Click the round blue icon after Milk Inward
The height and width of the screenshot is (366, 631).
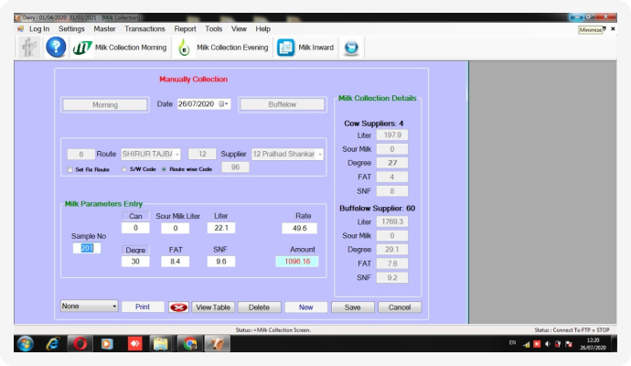click(351, 48)
